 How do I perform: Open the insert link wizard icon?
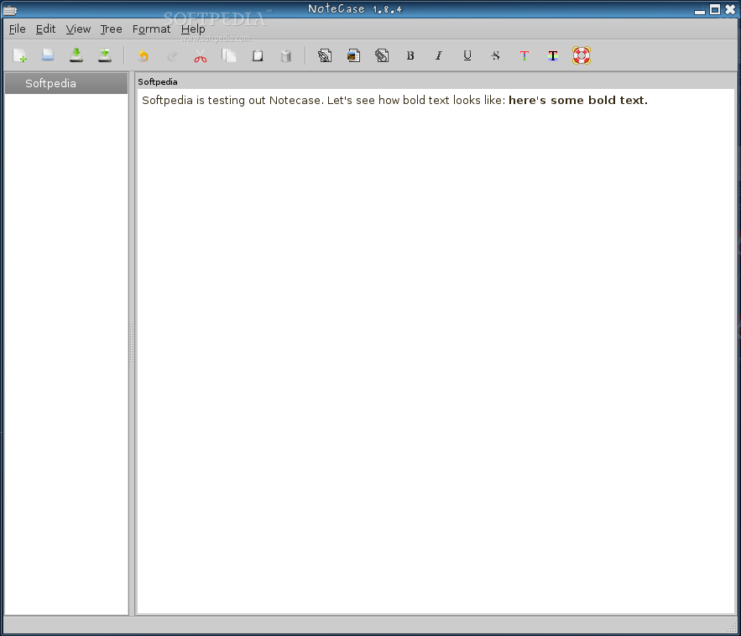click(325, 55)
